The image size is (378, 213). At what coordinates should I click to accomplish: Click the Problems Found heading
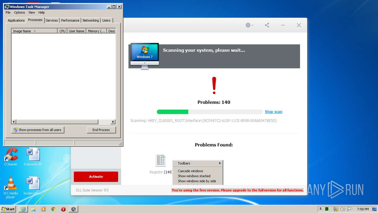coord(214,145)
